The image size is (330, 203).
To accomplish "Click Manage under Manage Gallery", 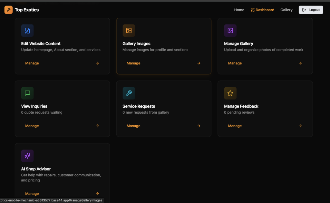I will [235, 63].
